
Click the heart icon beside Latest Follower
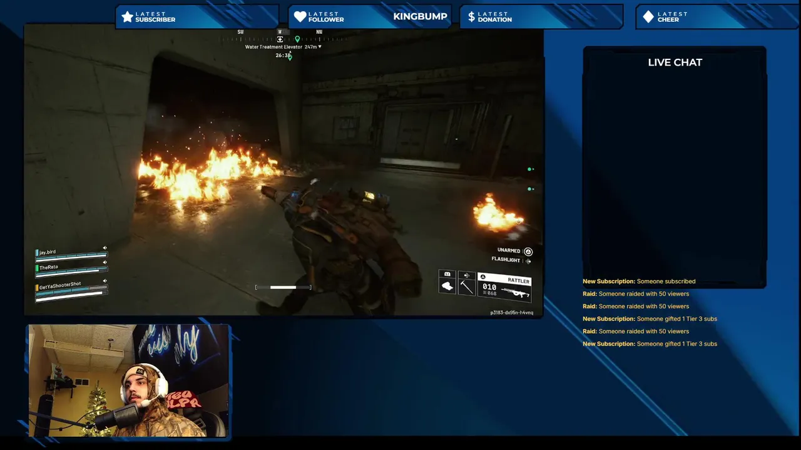tap(300, 17)
